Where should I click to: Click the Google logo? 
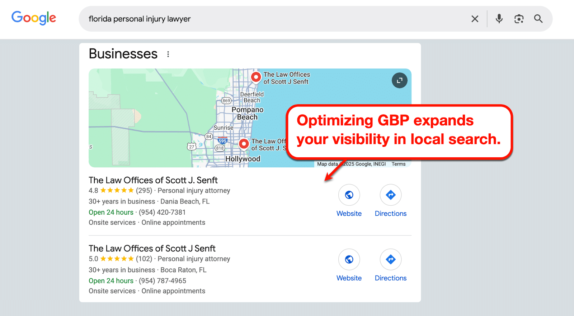34,18
